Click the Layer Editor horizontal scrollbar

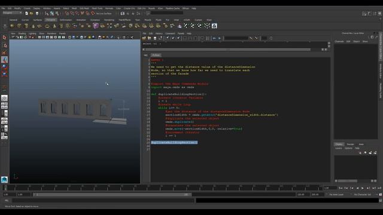tap(347, 181)
